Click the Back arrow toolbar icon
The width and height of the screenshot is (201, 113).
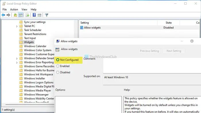[x=3, y=15]
